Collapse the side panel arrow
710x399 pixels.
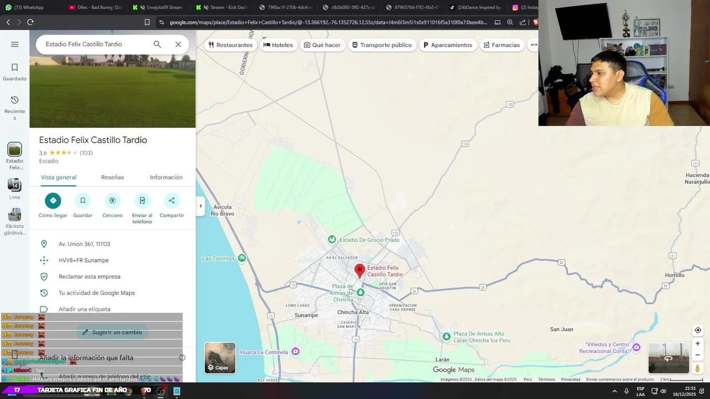pos(200,206)
